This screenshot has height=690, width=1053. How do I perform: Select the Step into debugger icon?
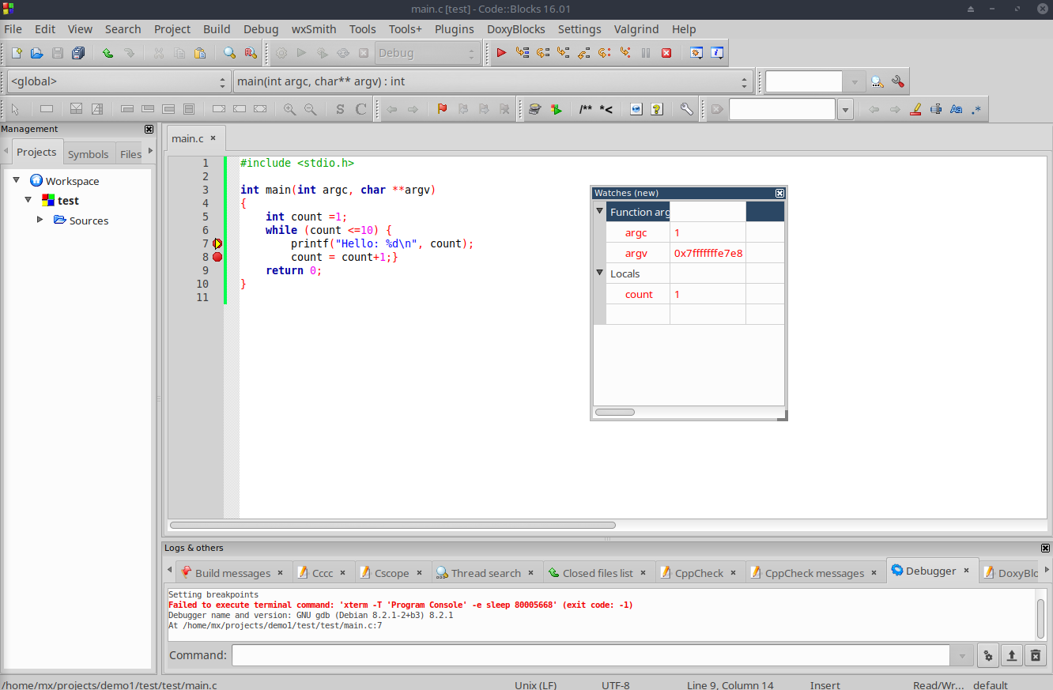(563, 52)
